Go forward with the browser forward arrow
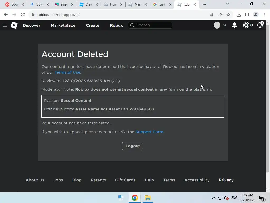Image resolution: width=270 pixels, height=203 pixels. coord(14,15)
